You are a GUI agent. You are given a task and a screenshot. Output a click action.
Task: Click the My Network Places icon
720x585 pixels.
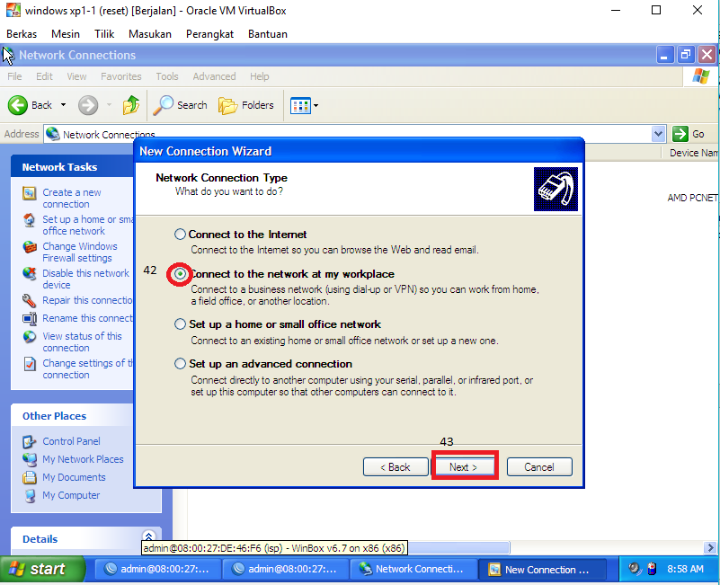pyautogui.click(x=30, y=460)
